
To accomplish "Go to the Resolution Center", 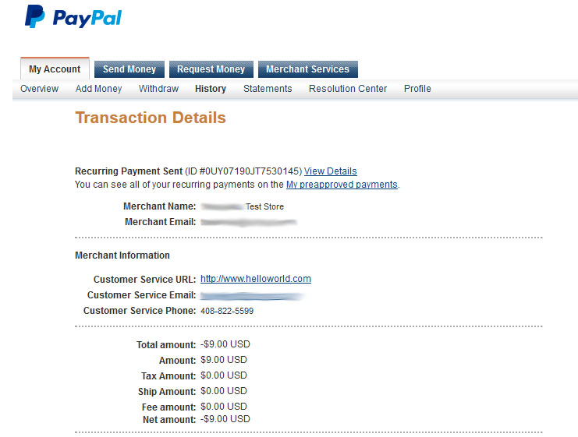I will coord(348,89).
